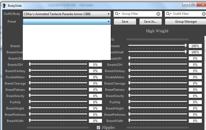Screen dimensions: 206x130
Task: Adjust the high weight BreastsSmall slider
Action: click(x=158, y=52)
